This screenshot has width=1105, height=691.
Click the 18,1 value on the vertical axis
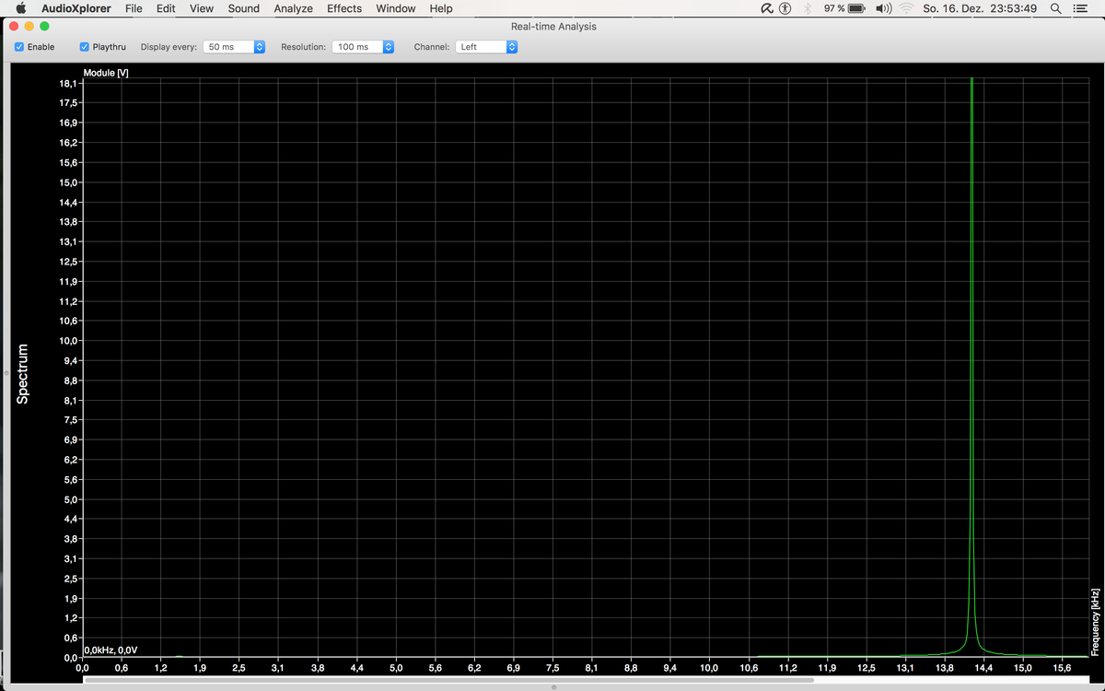click(x=67, y=83)
